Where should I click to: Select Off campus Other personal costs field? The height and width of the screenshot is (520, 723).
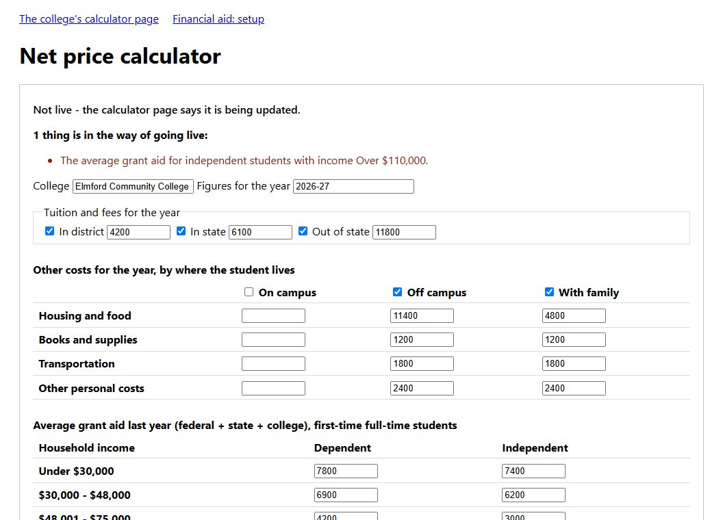[x=422, y=388]
